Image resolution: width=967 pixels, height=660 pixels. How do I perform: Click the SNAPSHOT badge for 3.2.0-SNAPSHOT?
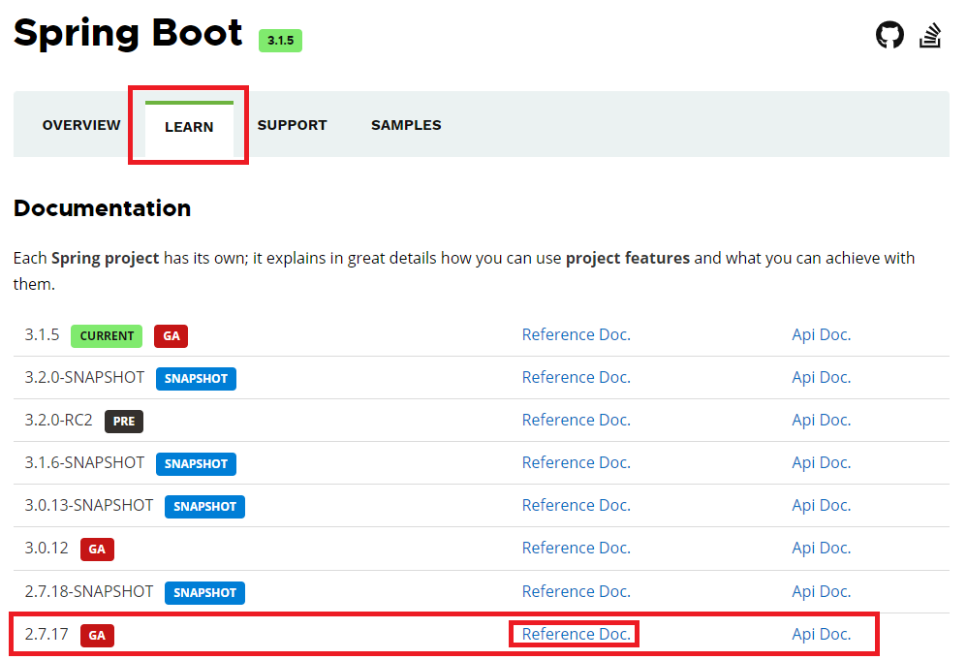tap(196, 379)
